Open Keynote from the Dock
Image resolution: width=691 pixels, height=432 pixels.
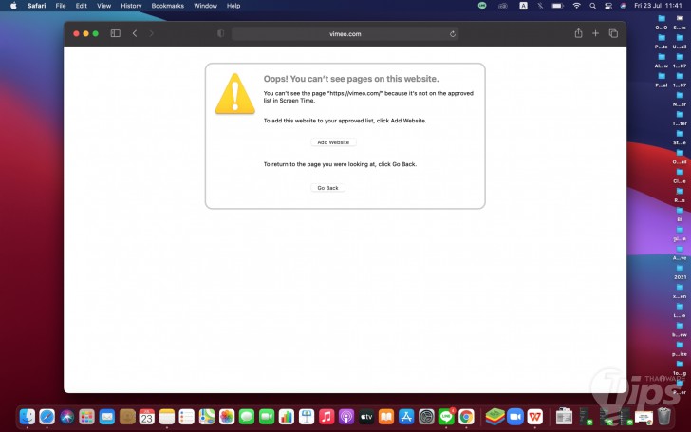pyautogui.click(x=307, y=416)
